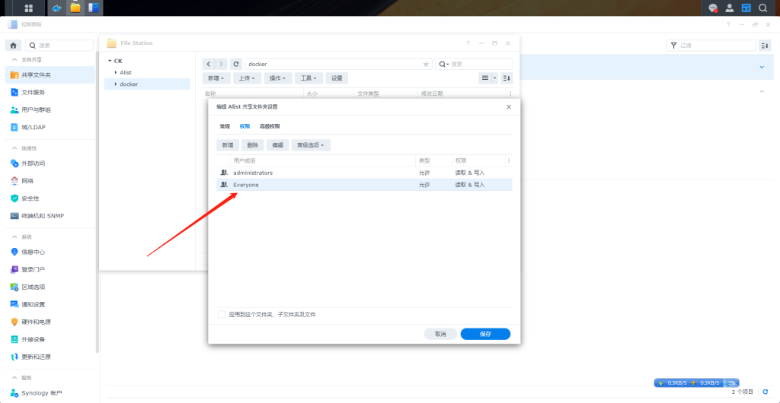Collapse the CK tree node

(110, 61)
